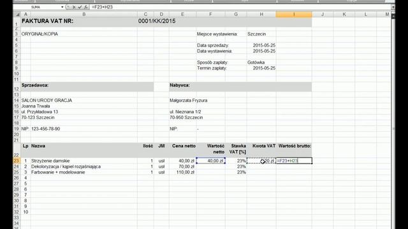Click into the formula bar text =F23+H23
The height and width of the screenshot is (229, 408).
[x=102, y=7]
